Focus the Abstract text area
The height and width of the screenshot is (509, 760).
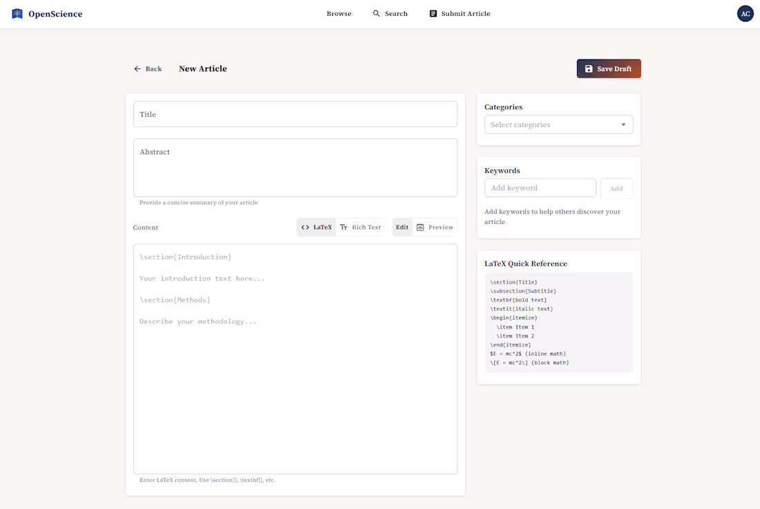[x=295, y=167]
